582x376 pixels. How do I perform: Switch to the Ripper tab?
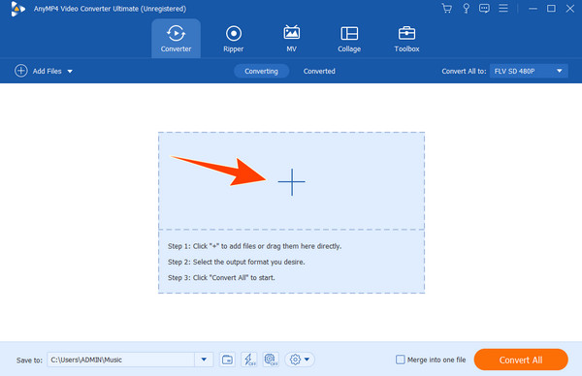click(x=234, y=39)
